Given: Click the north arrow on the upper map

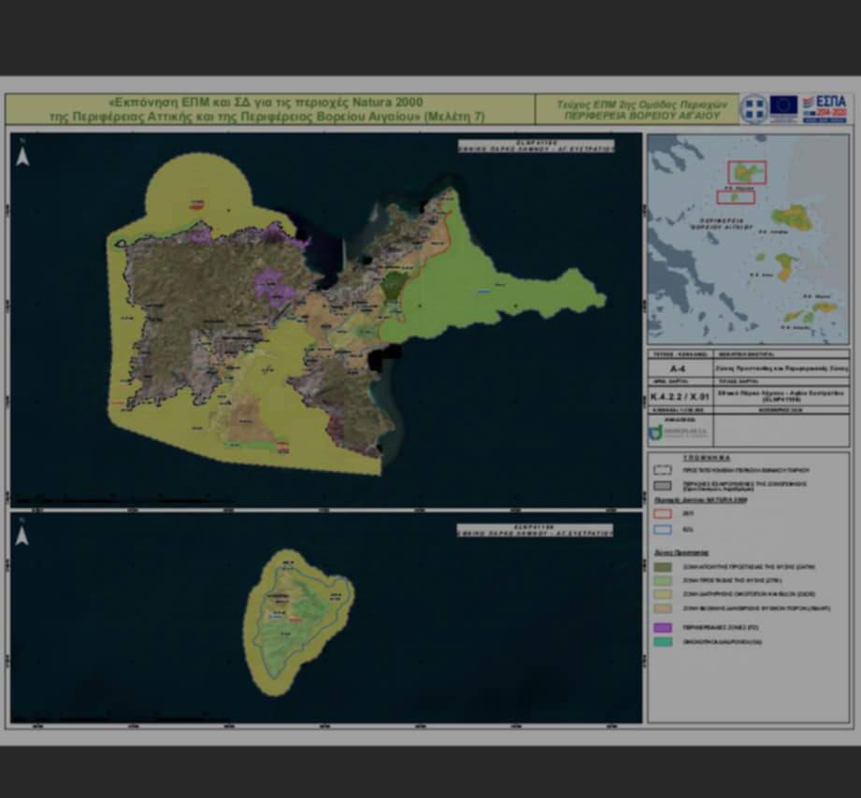Looking at the screenshot, I should (x=22, y=154).
